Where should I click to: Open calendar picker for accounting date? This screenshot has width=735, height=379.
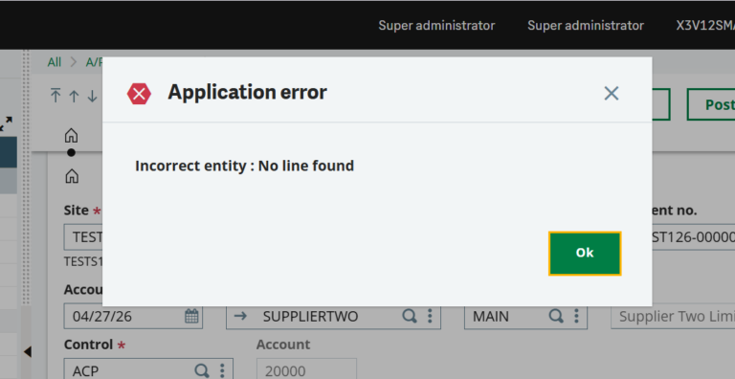[191, 316]
